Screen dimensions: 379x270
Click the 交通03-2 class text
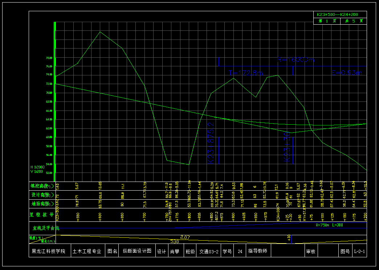tap(209, 251)
